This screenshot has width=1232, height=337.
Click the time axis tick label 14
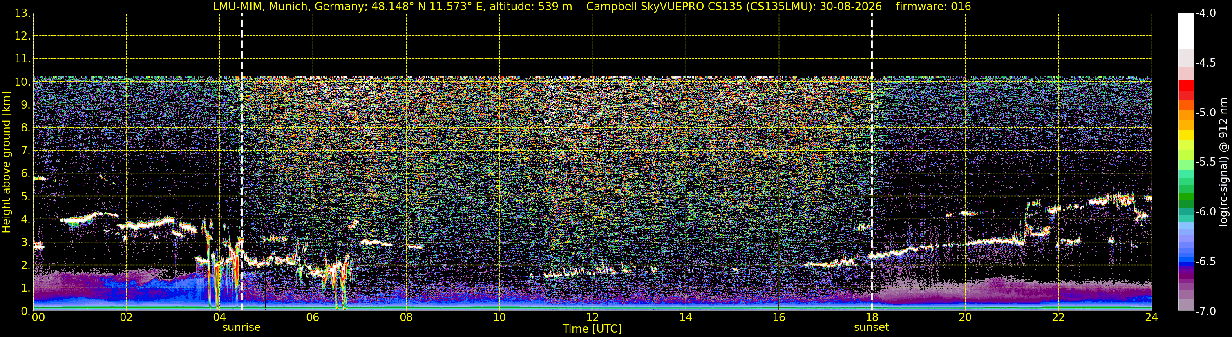coord(686,317)
